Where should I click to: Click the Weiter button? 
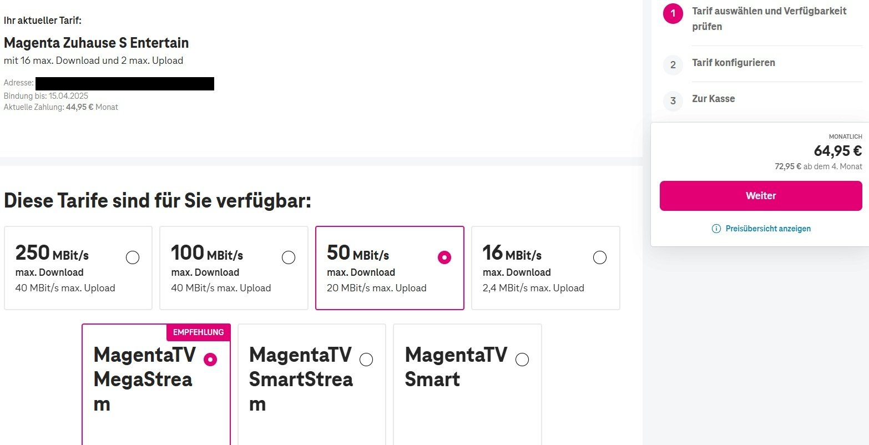point(761,196)
